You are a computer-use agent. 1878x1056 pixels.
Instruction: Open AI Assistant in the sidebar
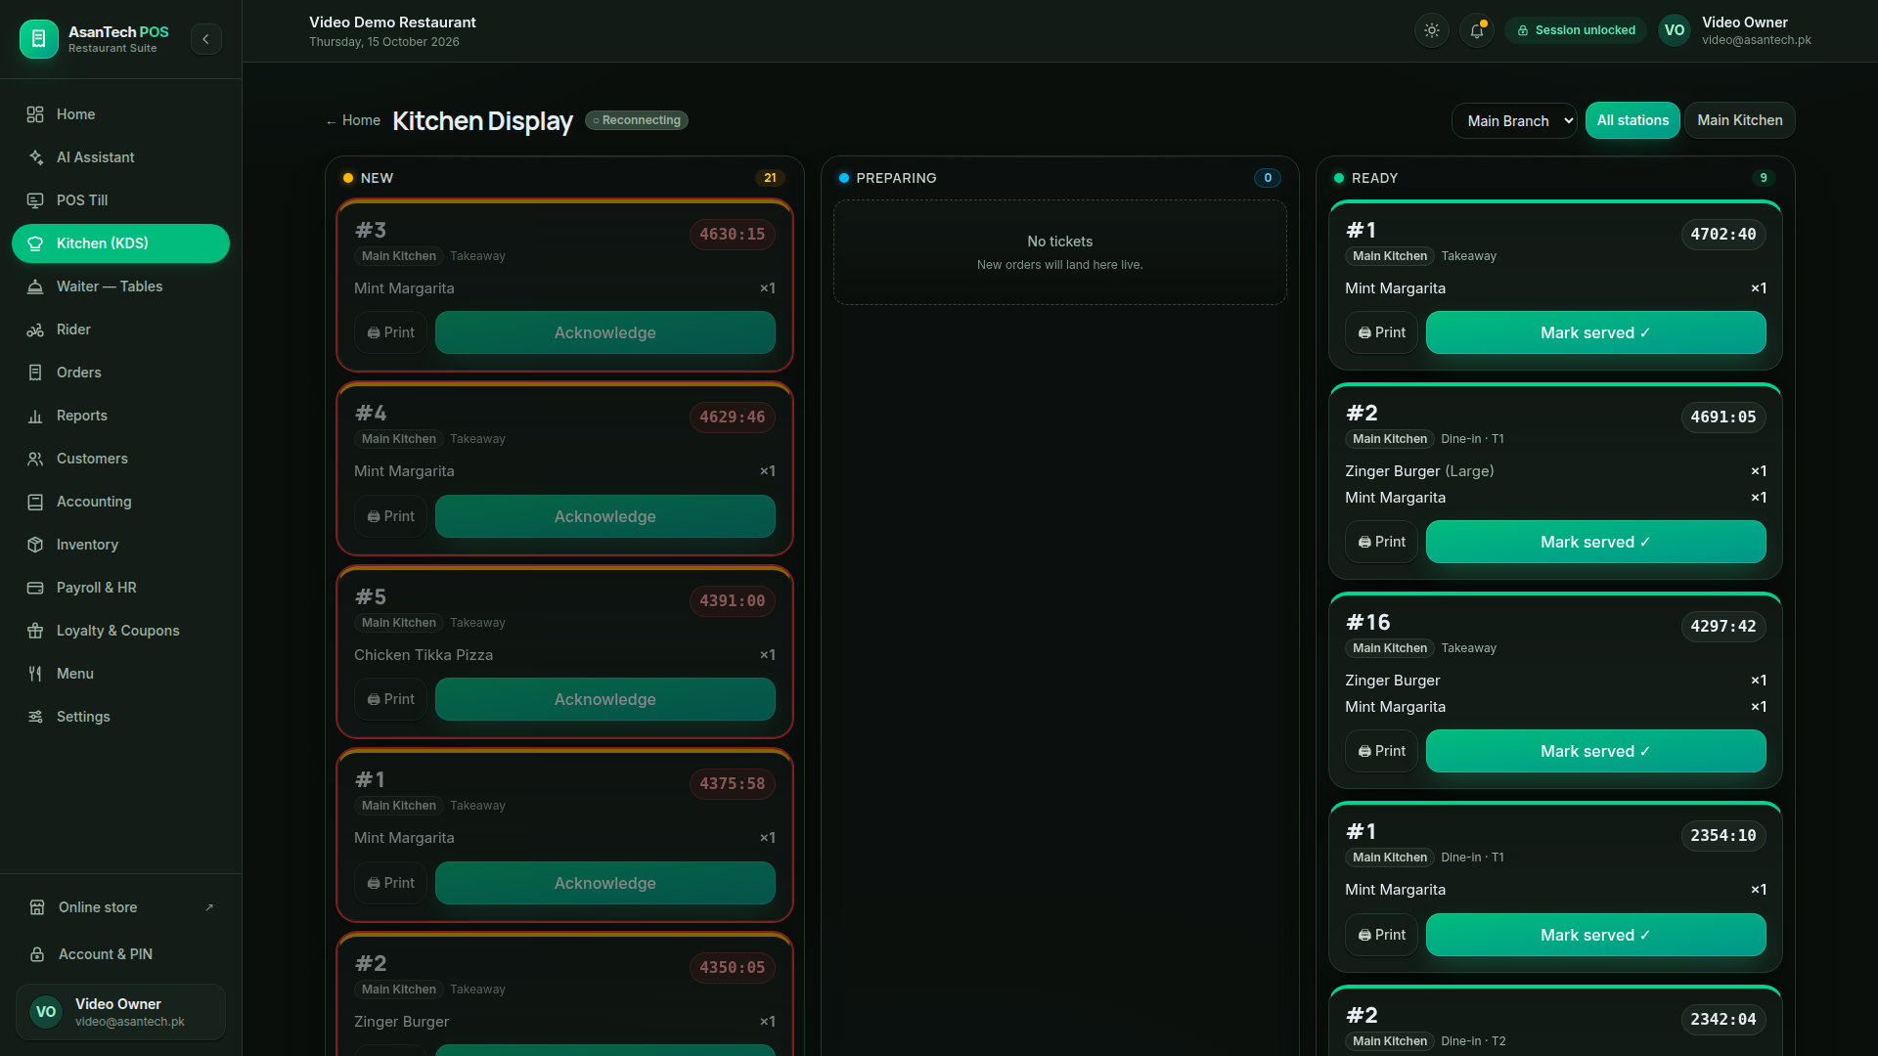[x=120, y=157]
